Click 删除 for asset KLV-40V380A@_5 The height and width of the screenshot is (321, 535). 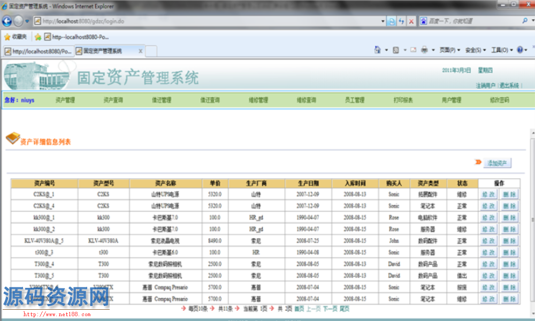509,241
